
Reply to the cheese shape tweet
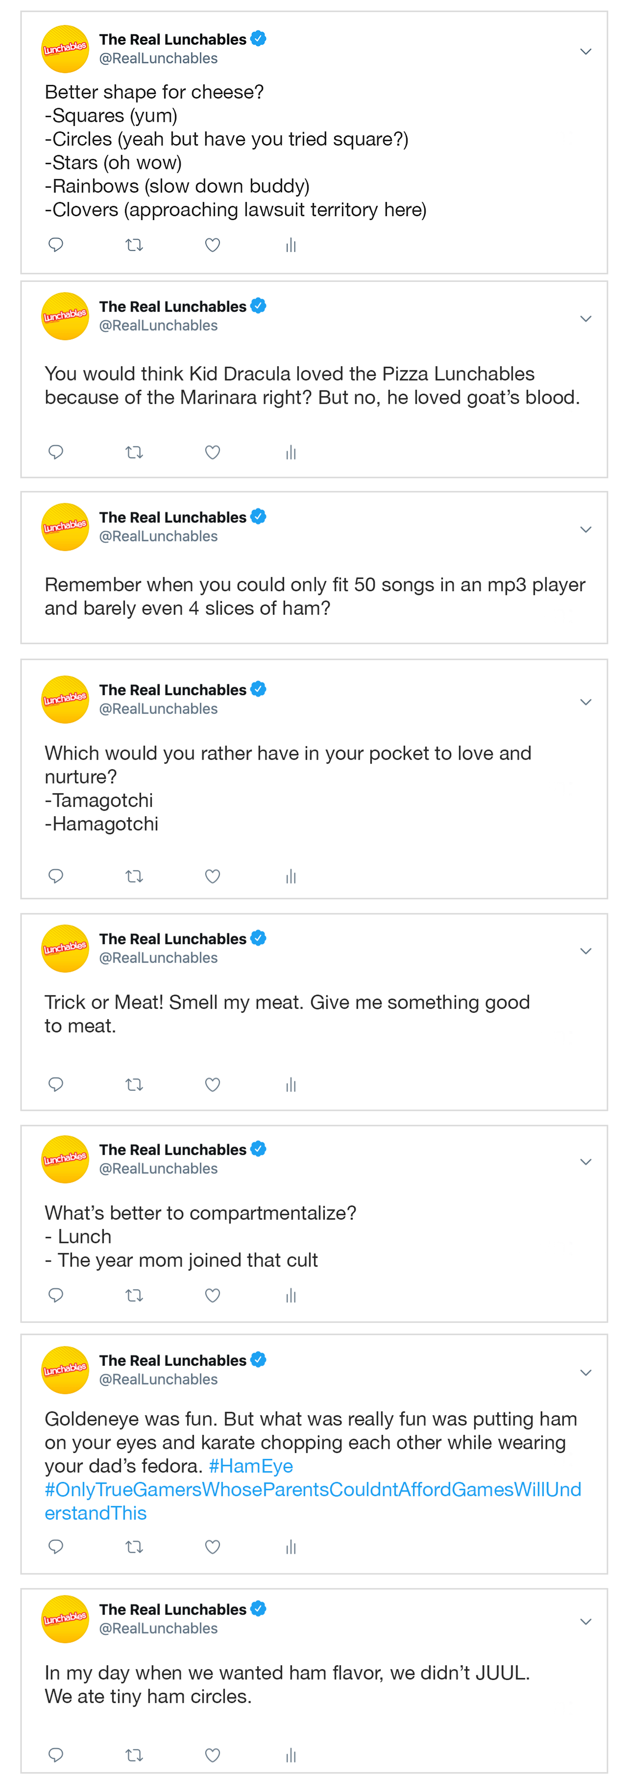click(x=56, y=245)
